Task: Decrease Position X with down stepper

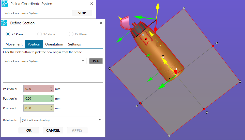Action: (x=52, y=90)
